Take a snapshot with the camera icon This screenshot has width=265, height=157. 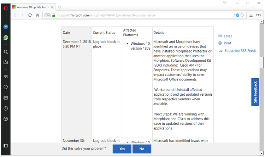[x=6, y=62]
